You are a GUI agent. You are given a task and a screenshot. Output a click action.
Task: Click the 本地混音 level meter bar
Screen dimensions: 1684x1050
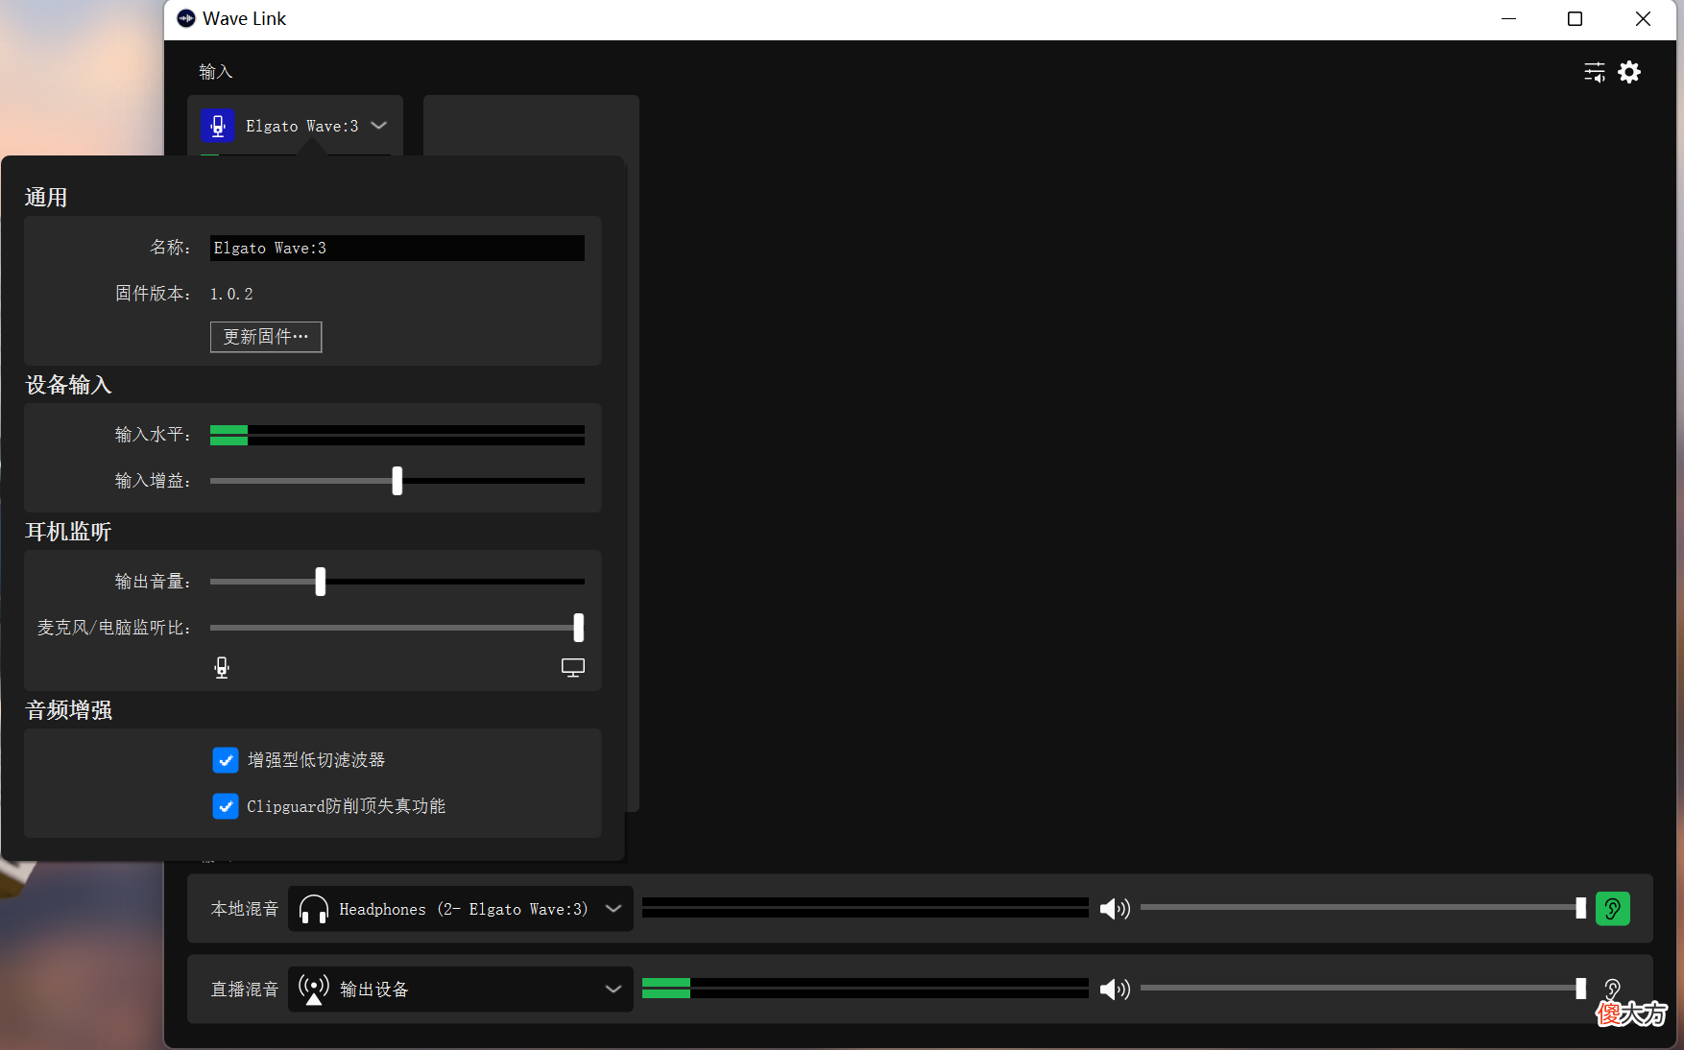[865, 908]
